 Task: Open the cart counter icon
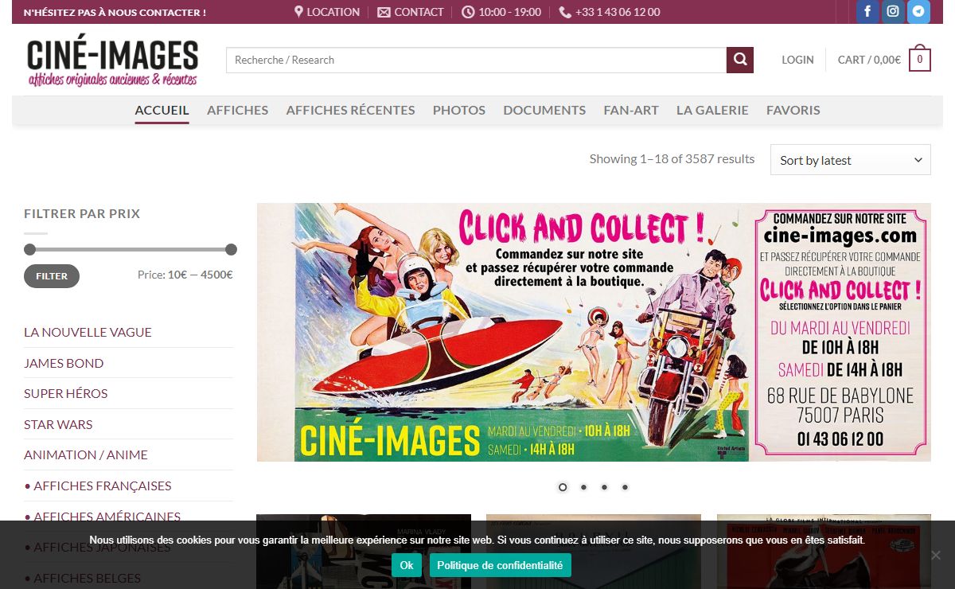click(920, 60)
